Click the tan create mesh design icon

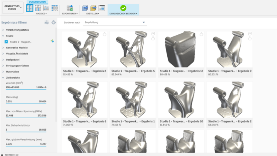click(93, 8)
